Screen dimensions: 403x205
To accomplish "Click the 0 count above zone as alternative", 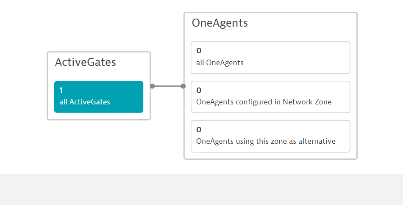I will 199,129.
